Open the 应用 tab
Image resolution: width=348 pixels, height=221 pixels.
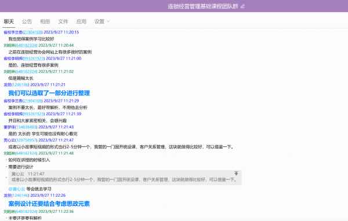[x=81, y=21]
